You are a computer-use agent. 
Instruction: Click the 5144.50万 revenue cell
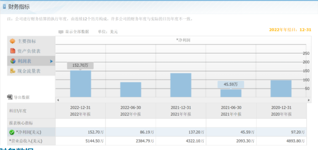[80, 141]
